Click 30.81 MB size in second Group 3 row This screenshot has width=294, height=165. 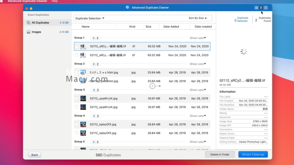[154, 107]
